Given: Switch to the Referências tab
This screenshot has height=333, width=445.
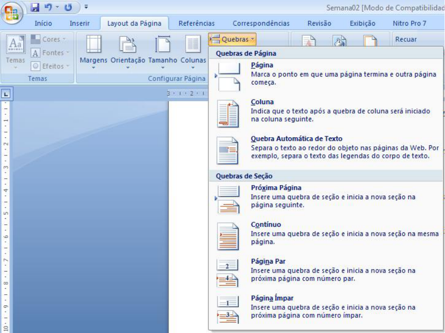Looking at the screenshot, I should coord(197,23).
